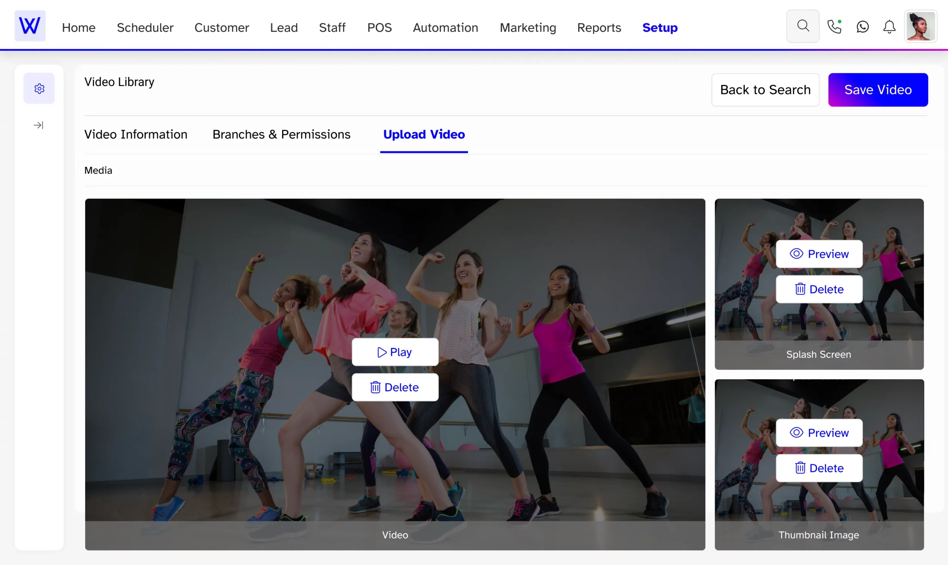Switch to Video Information tab
This screenshot has width=948, height=565.
point(136,134)
